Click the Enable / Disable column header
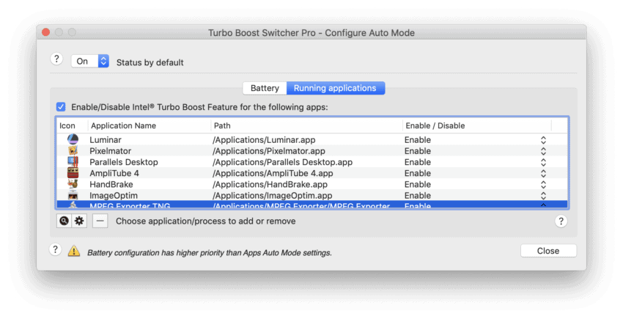Viewport: 623px width, 319px height. [477, 125]
